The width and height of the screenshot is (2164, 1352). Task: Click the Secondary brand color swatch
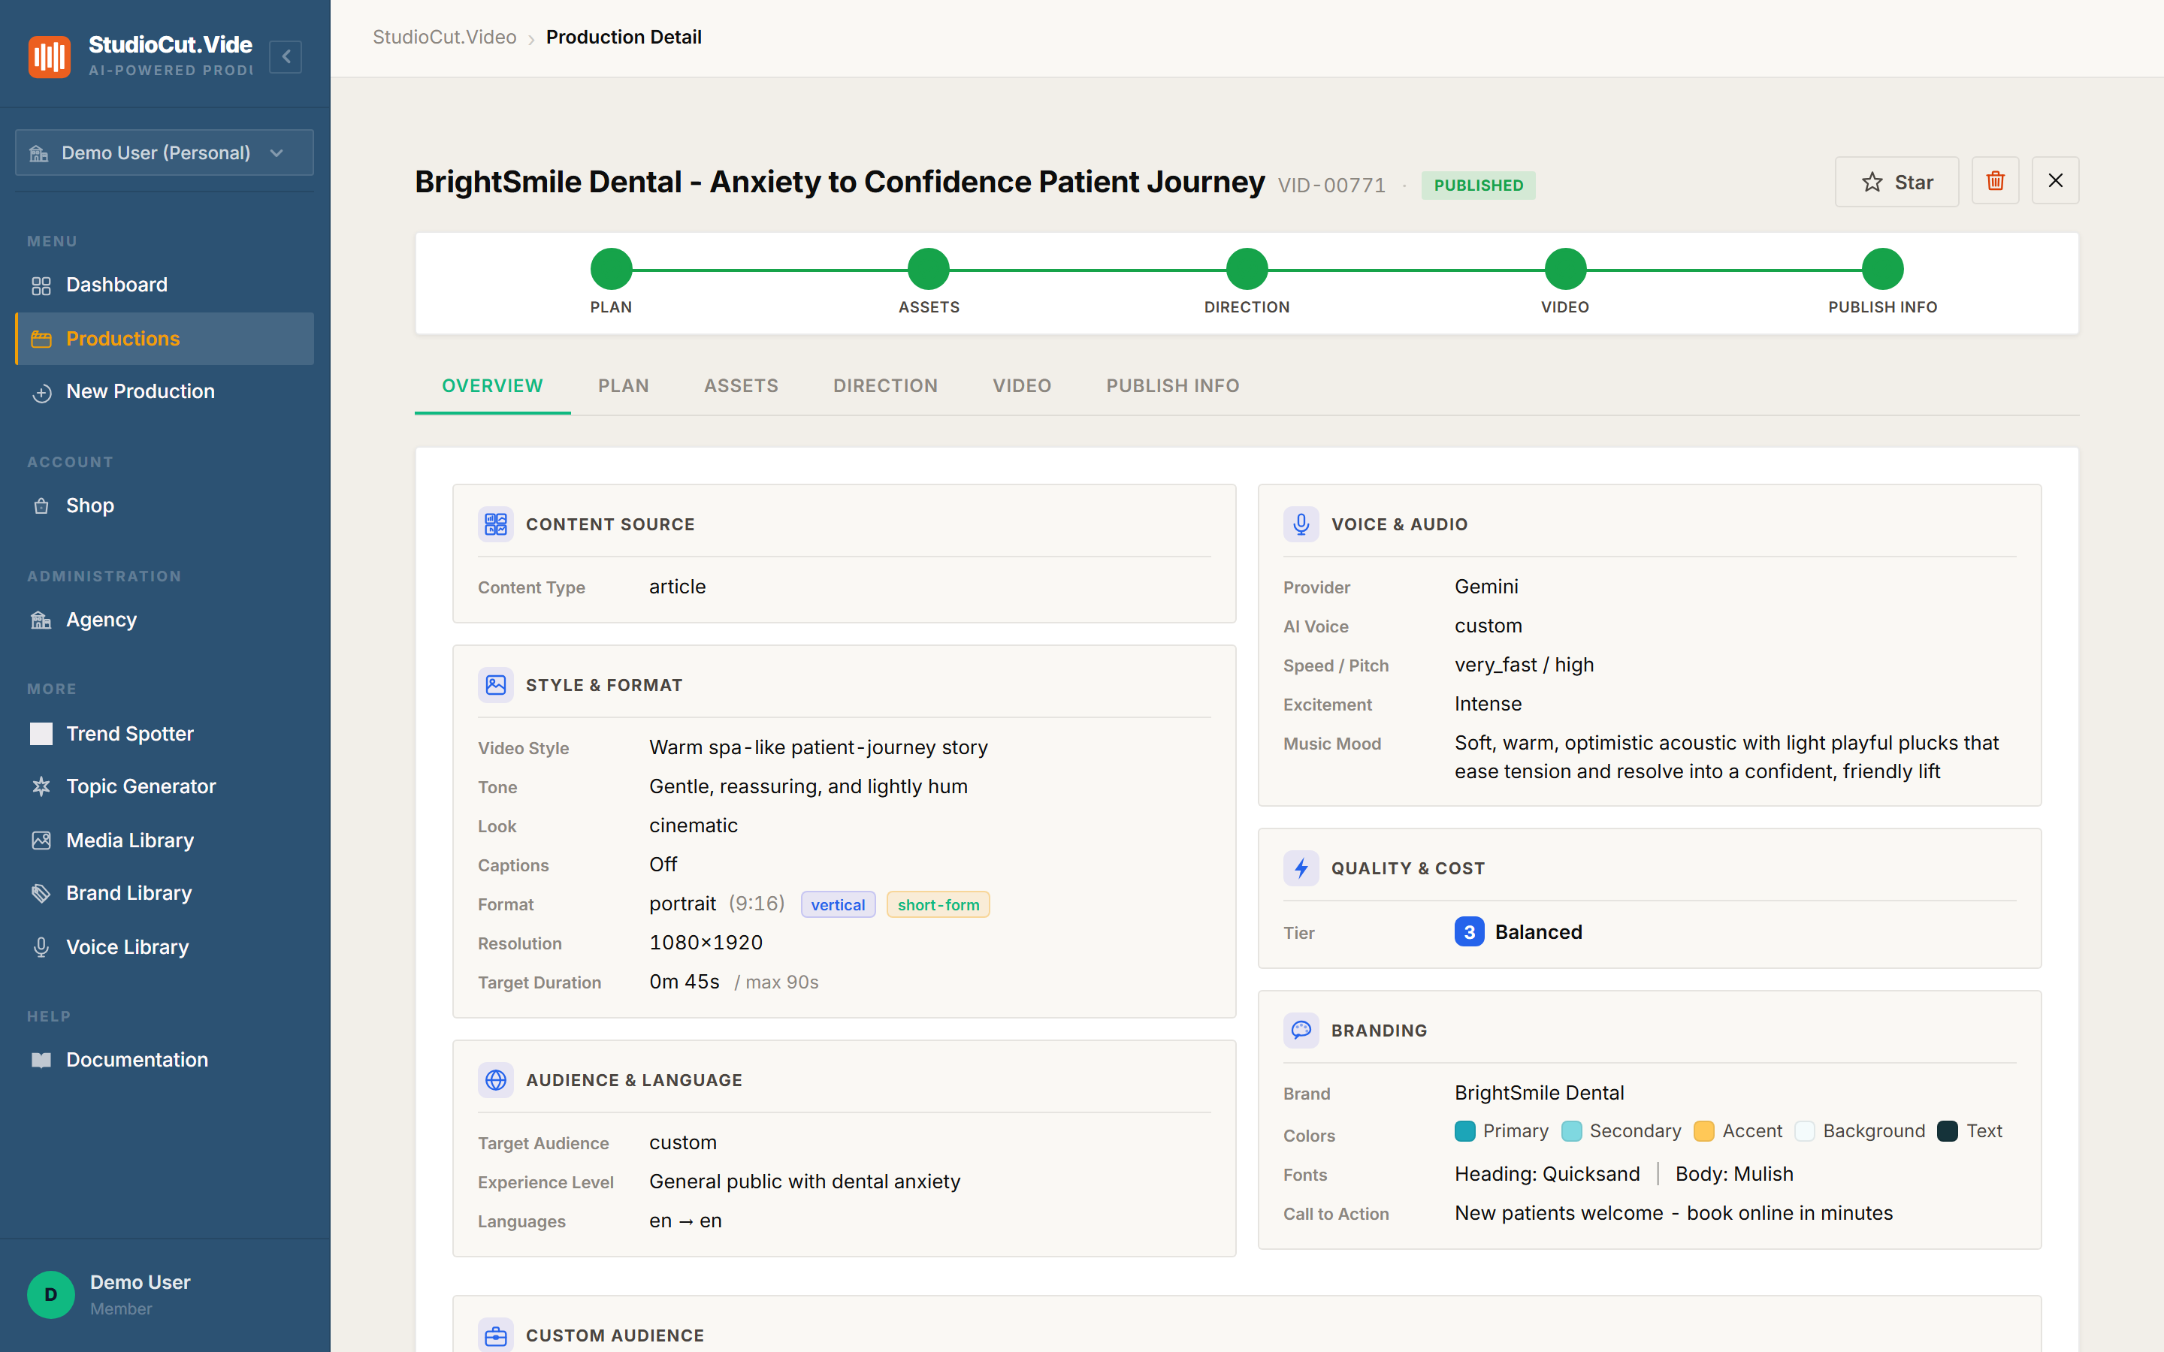[x=1571, y=1131]
